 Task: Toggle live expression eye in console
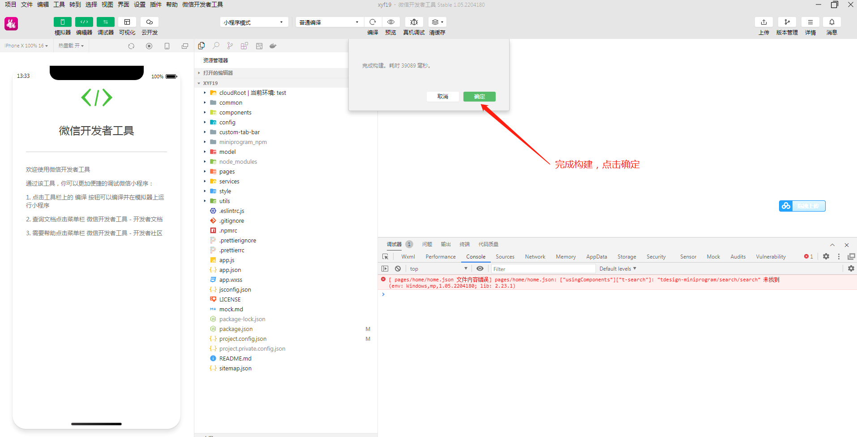click(x=480, y=268)
